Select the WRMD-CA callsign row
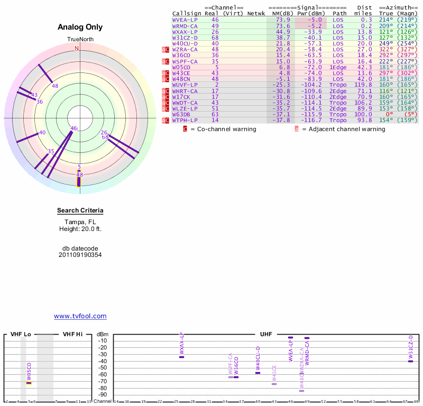423x406 pixels. (185, 25)
